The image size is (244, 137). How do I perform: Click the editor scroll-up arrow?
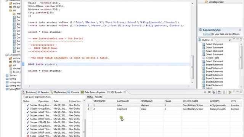(x=192, y=4)
